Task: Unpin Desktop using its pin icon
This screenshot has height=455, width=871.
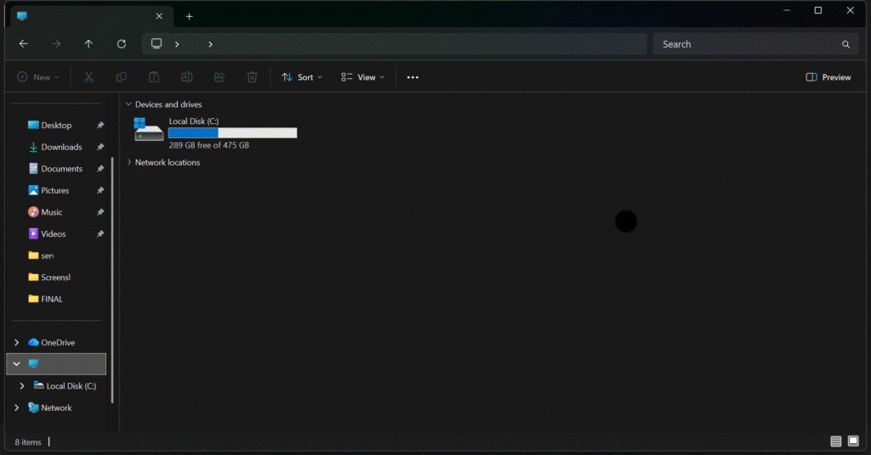Action: point(100,126)
